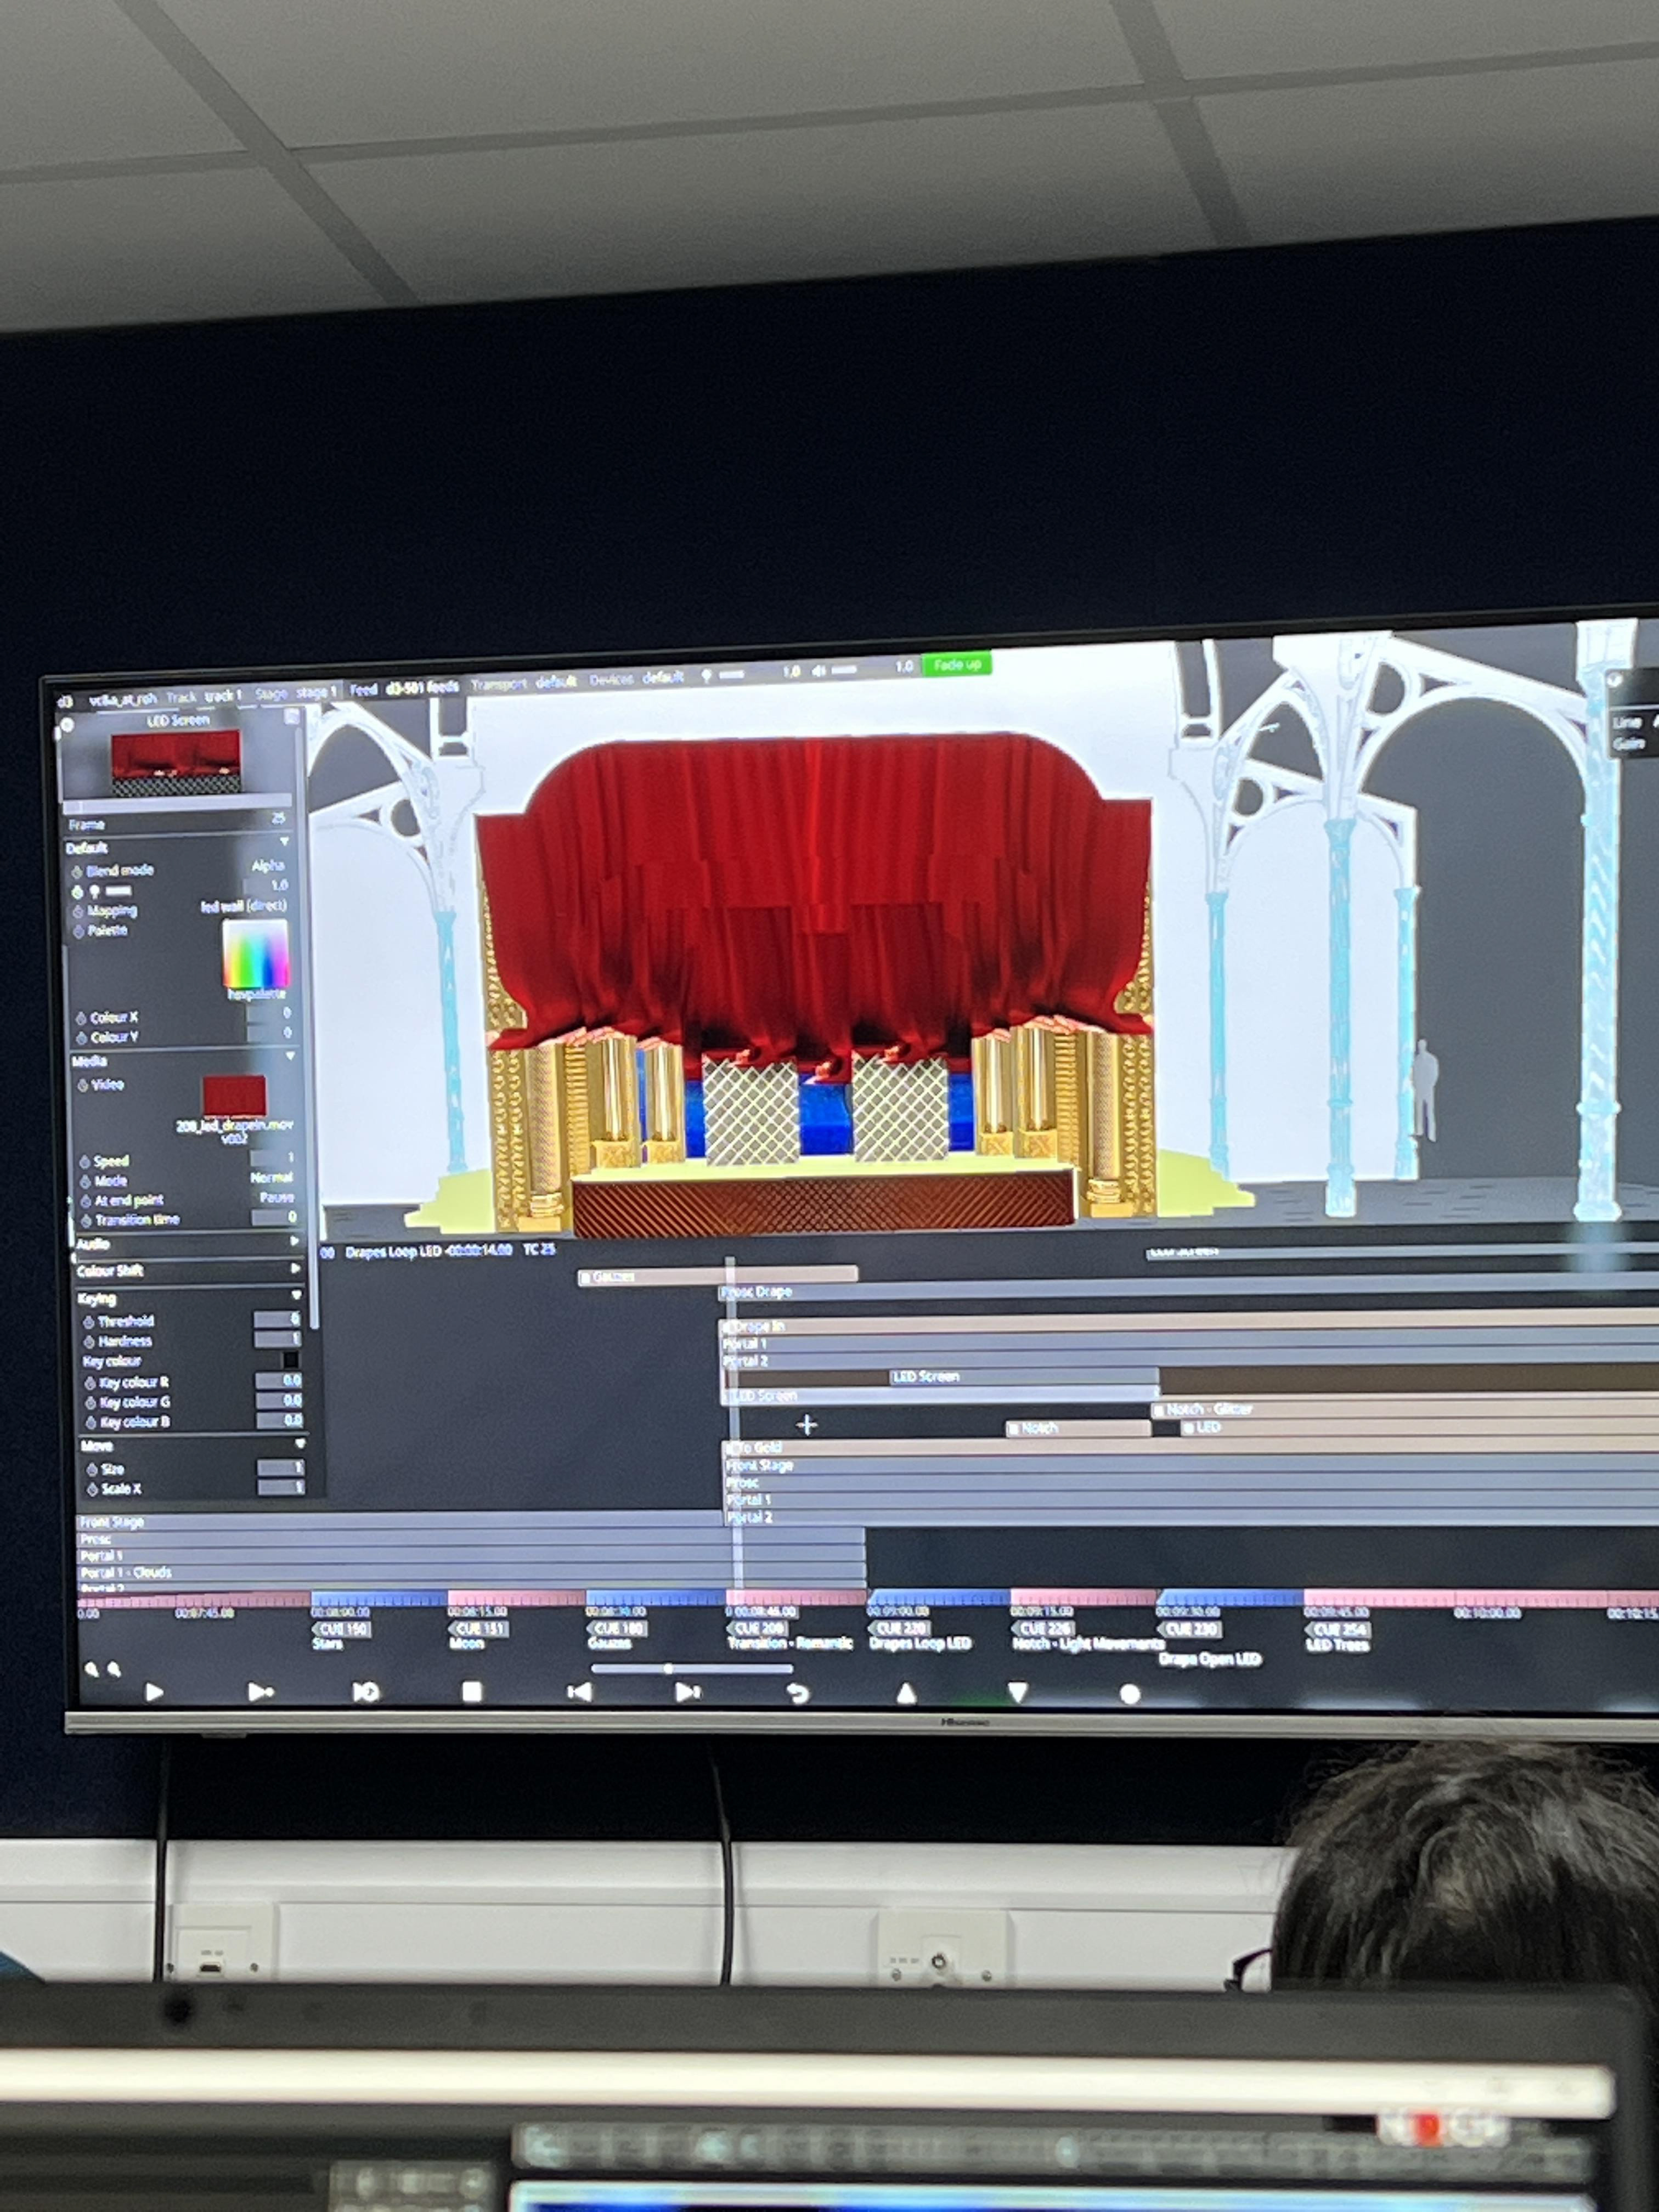This screenshot has width=1659, height=2212.
Task: Close the LED Screen editor circle icon
Action: coord(67,724)
